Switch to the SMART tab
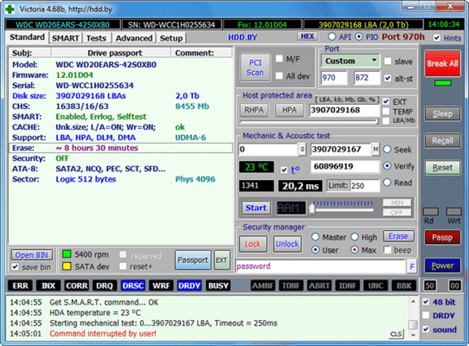Image resolution: width=469 pixels, height=346 pixels. click(x=65, y=38)
